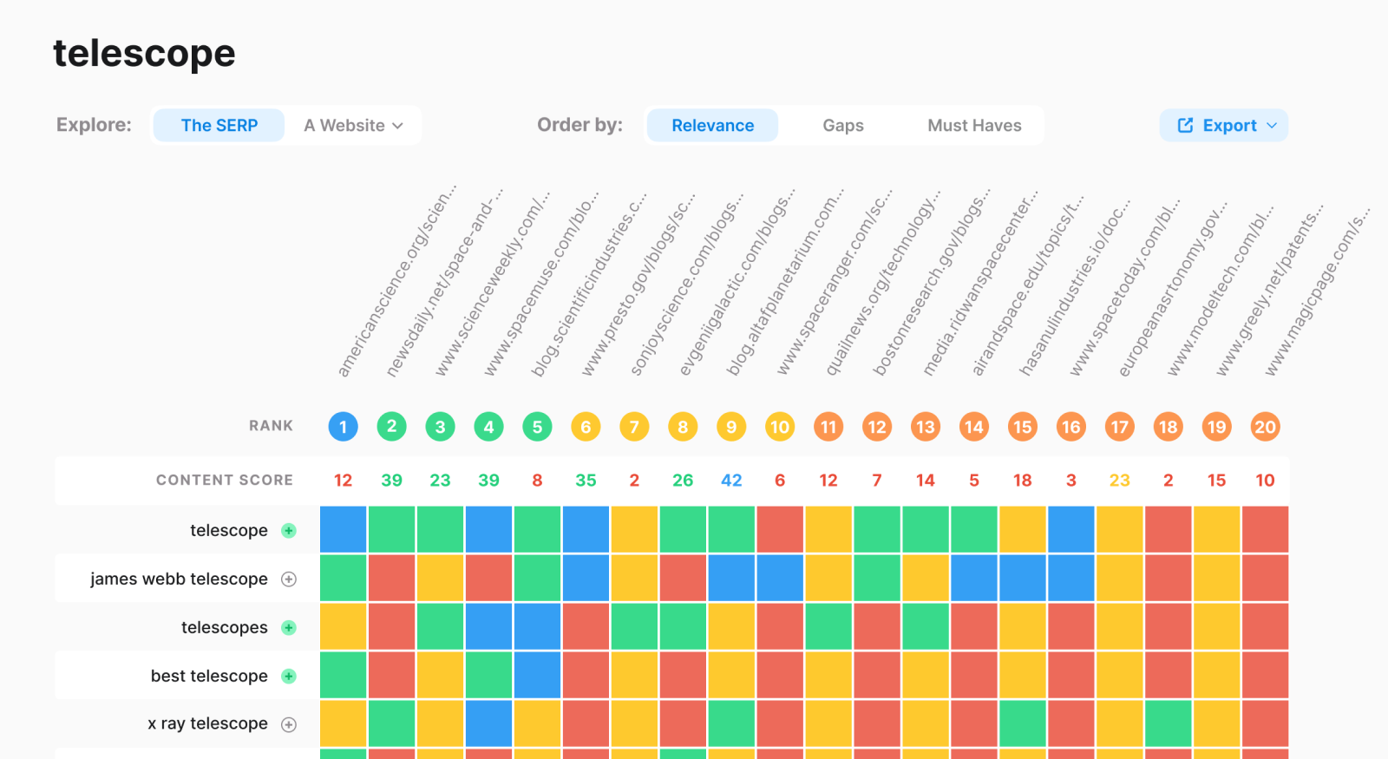Toggle plus icon beside 'james webb telescope'
Screen dimensions: 1388x759
pyautogui.click(x=289, y=579)
